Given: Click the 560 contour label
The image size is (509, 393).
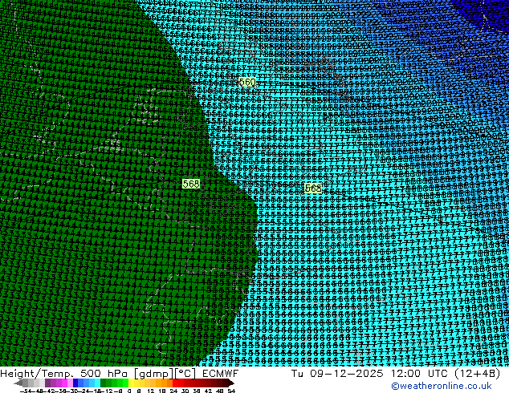Looking at the screenshot, I should (x=247, y=83).
